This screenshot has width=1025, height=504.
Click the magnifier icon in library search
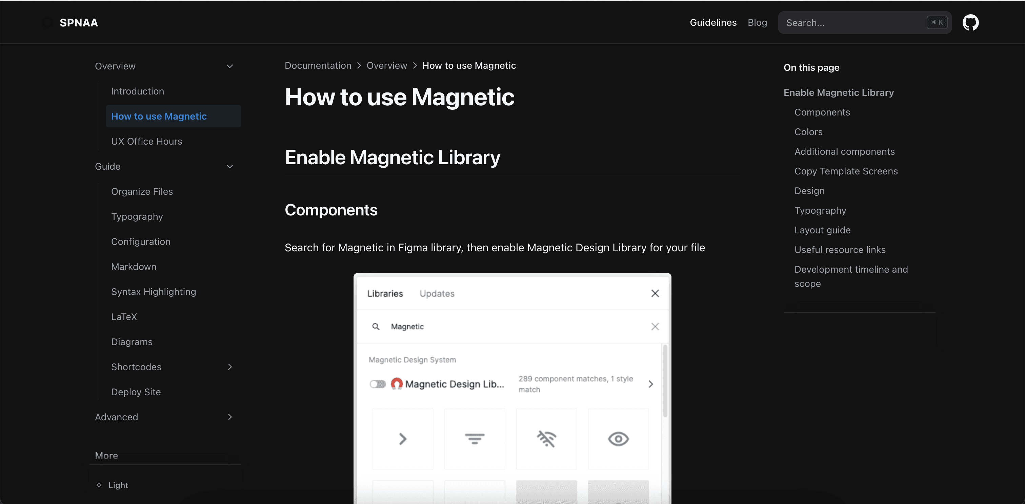pyautogui.click(x=376, y=326)
